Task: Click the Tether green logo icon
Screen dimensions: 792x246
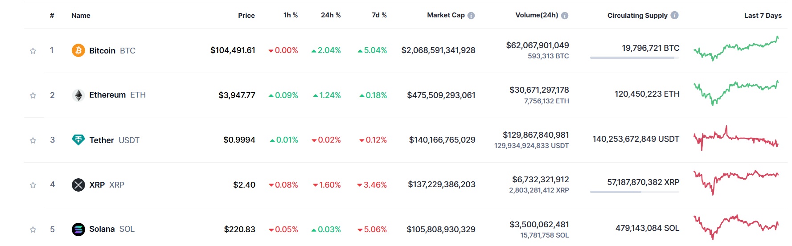Action: point(78,140)
